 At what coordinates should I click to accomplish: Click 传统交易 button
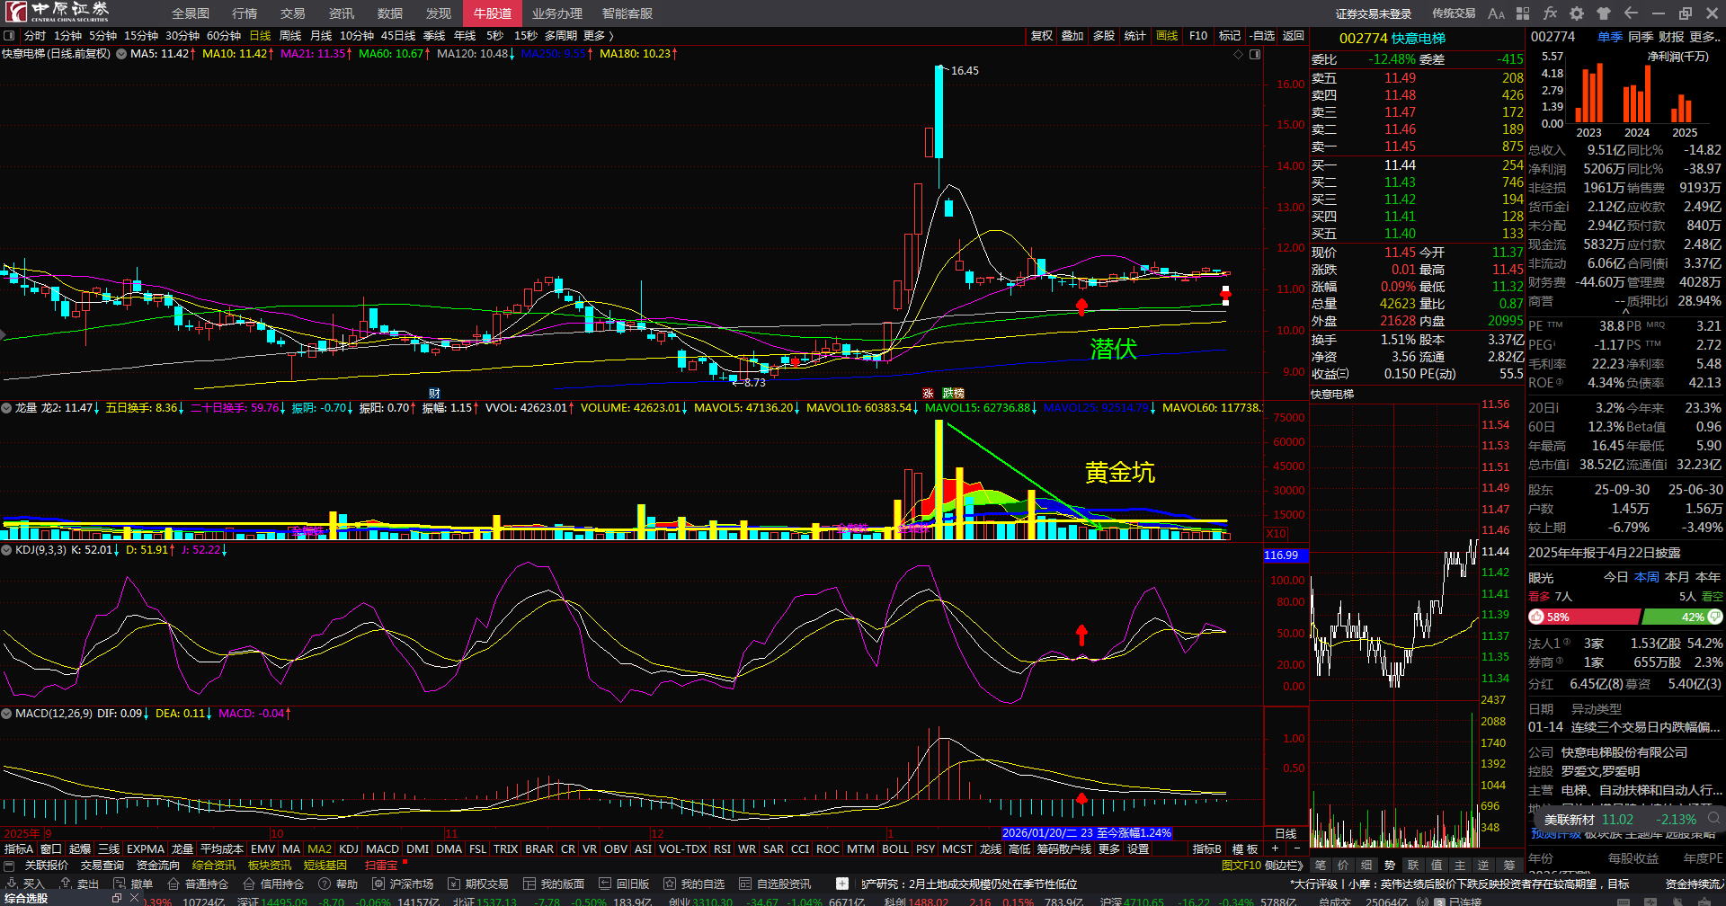1454,13
